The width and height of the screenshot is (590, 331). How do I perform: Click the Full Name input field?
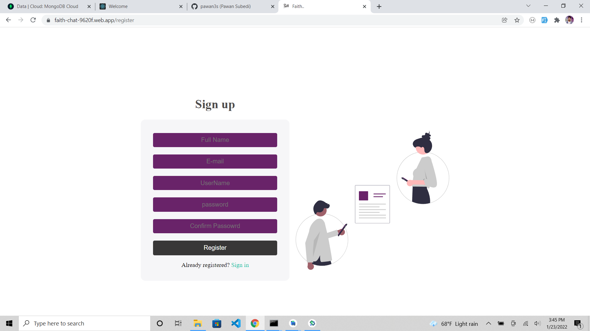pos(215,140)
